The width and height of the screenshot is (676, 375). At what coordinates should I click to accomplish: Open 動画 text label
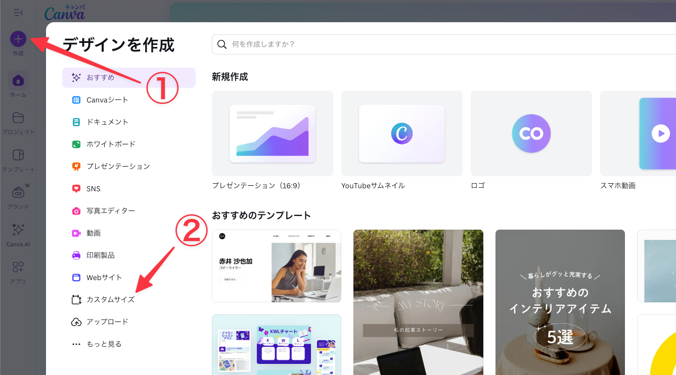point(94,233)
